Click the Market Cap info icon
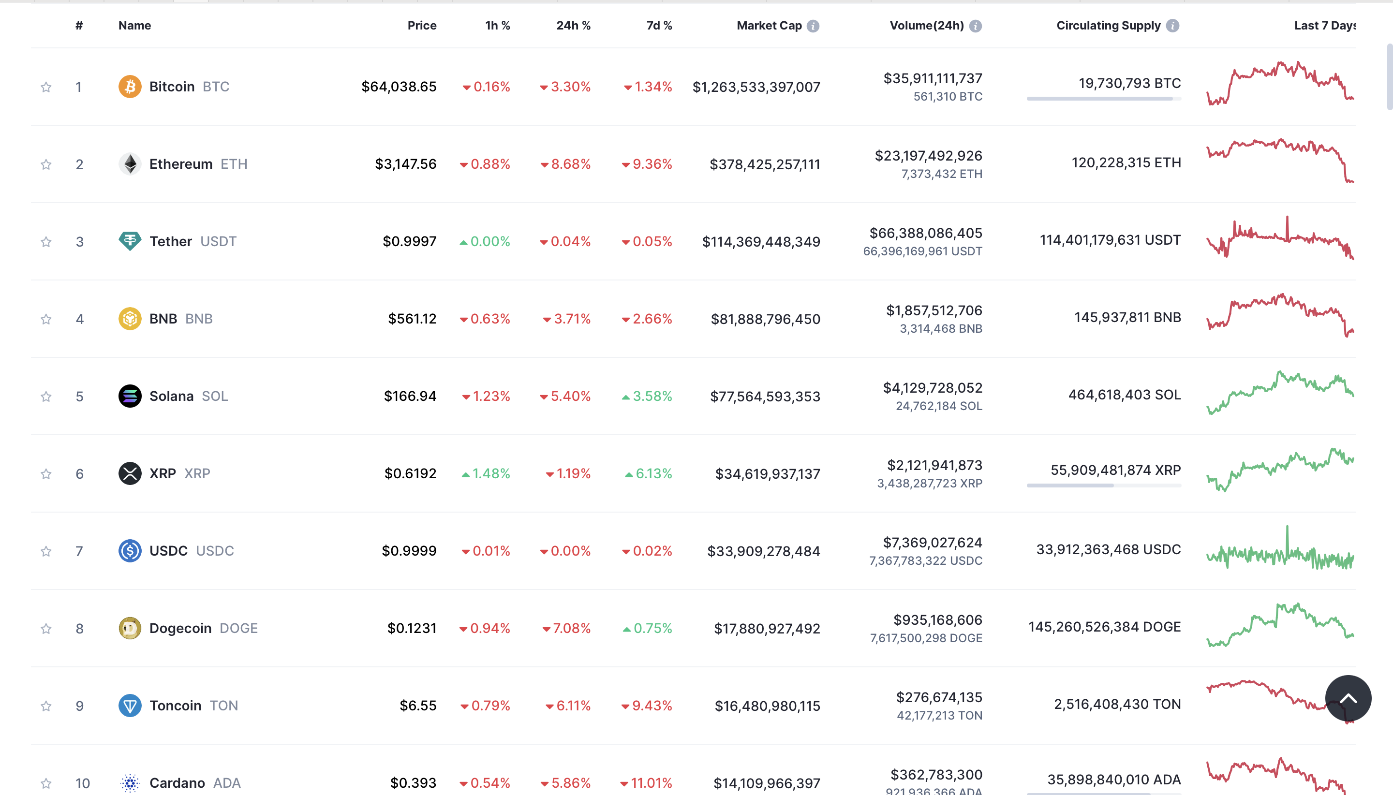1393x795 pixels. click(813, 26)
